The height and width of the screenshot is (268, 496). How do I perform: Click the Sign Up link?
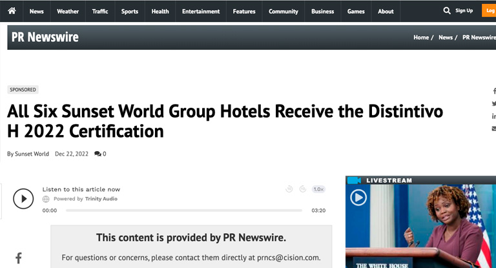coord(464,11)
